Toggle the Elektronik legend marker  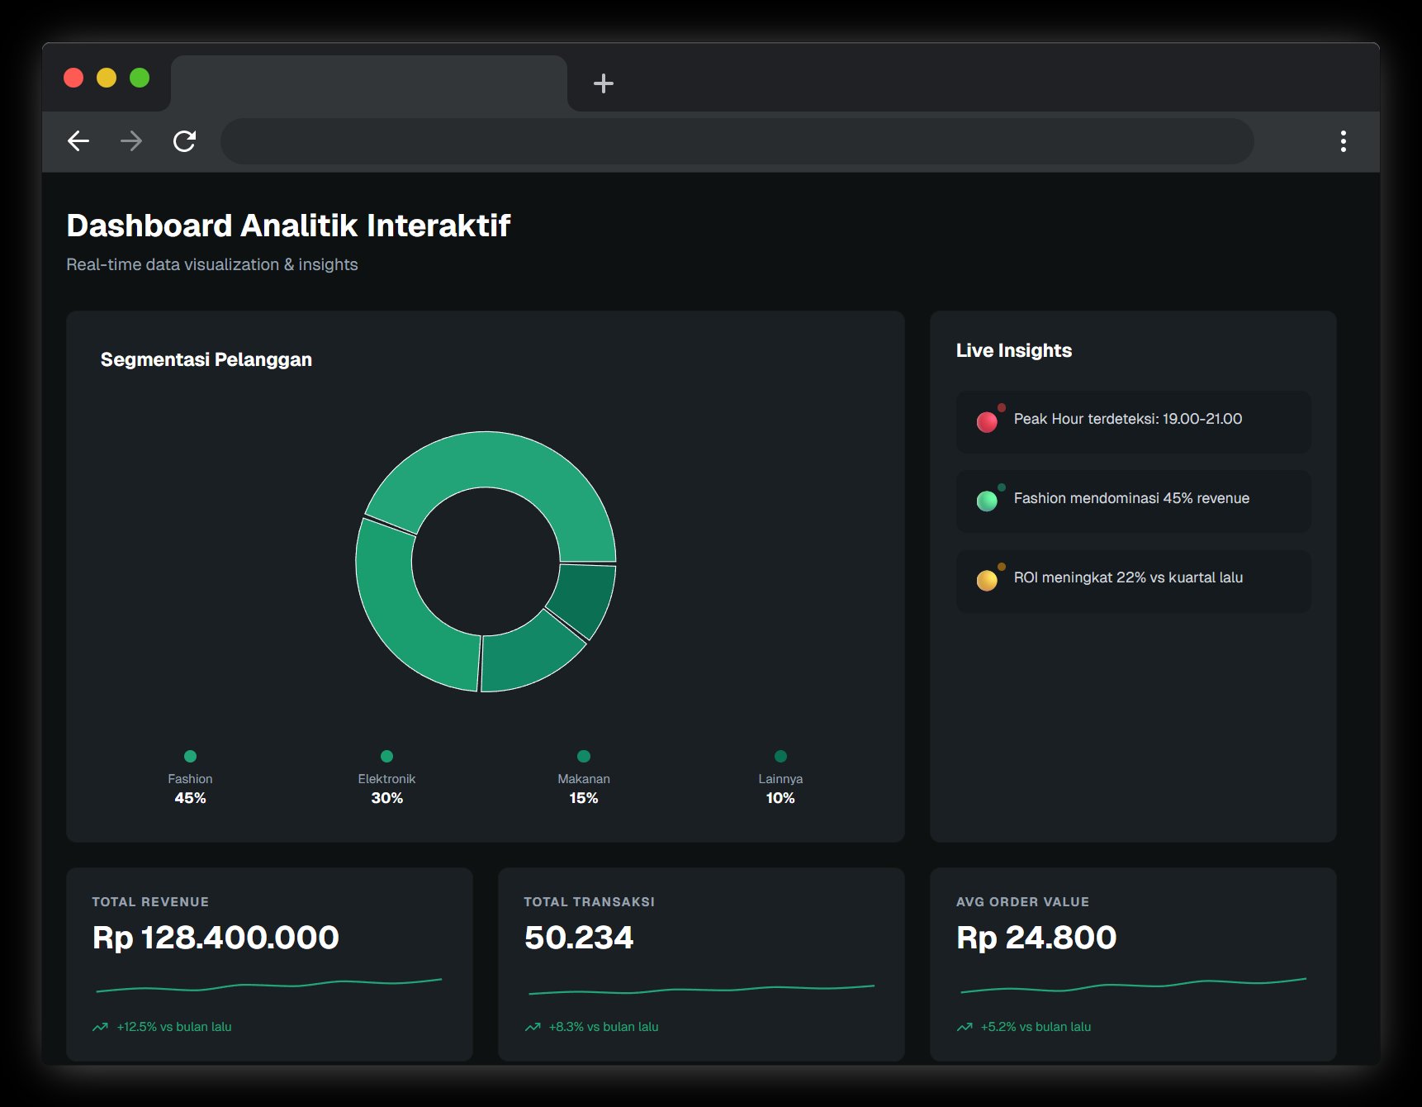(386, 755)
